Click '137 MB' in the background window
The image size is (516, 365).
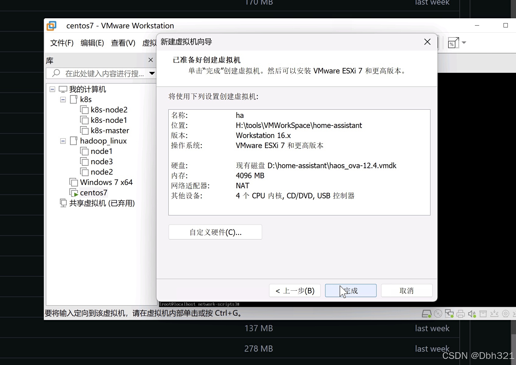click(259, 328)
